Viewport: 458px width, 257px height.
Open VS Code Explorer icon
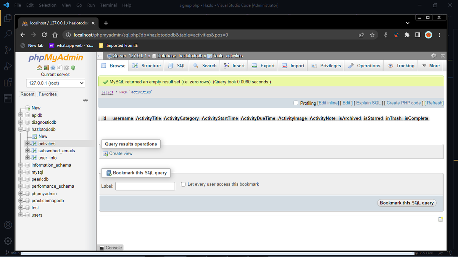(8, 18)
